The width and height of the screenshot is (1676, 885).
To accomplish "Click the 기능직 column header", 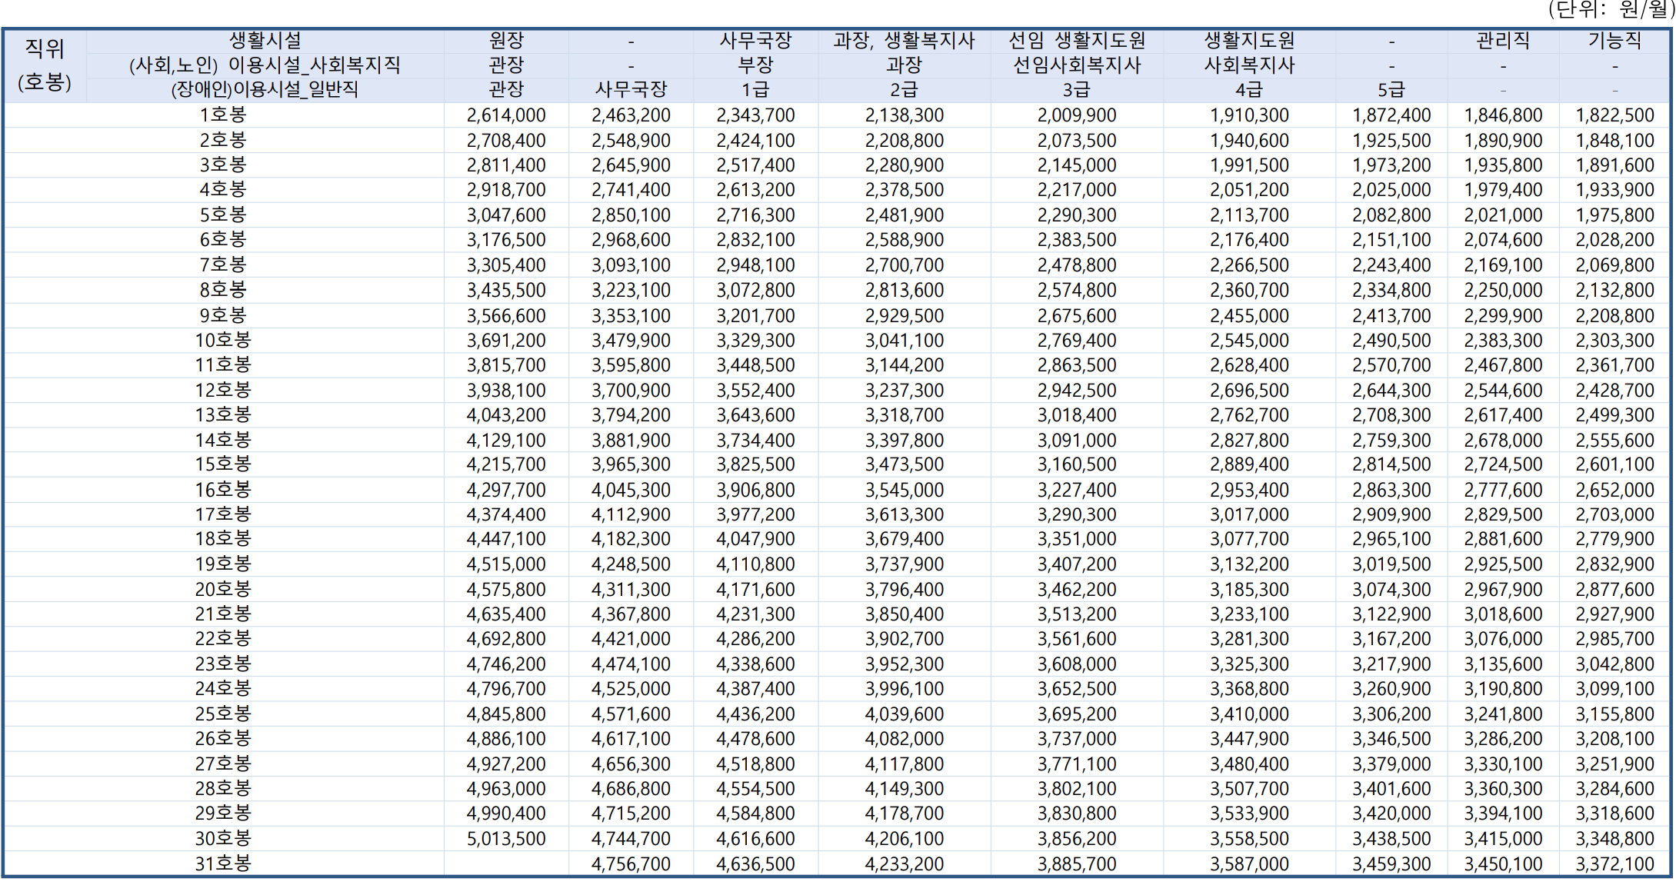I will (1614, 41).
